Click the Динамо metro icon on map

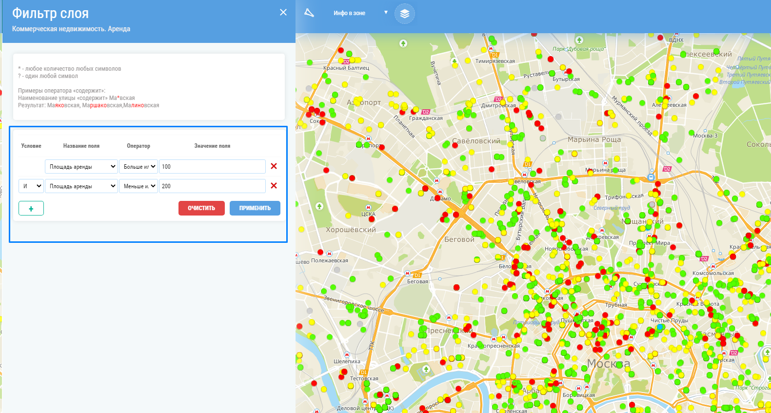click(x=440, y=192)
